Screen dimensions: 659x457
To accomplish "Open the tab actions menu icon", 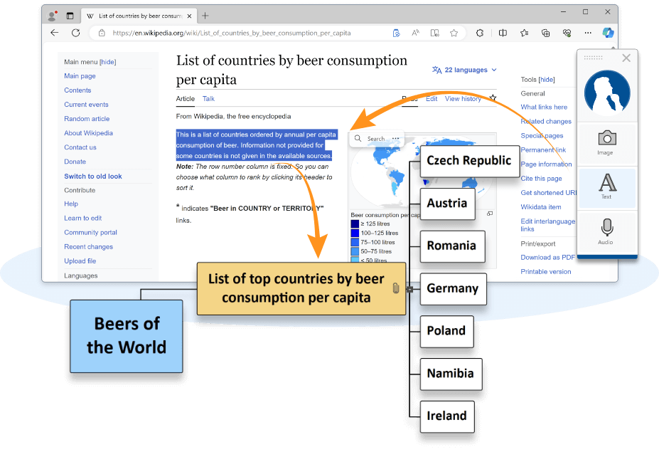I will pos(70,16).
